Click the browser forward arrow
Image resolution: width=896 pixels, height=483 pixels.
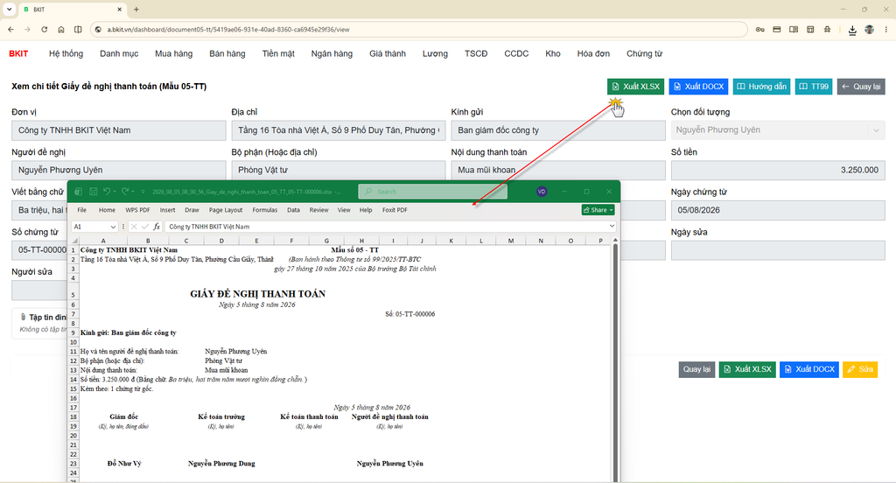pos(27,29)
